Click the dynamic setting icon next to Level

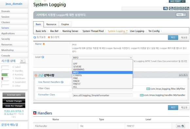(x=43, y=57)
